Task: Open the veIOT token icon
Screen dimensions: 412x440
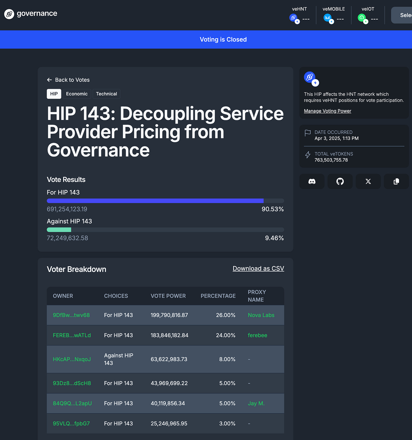Action: [363, 19]
